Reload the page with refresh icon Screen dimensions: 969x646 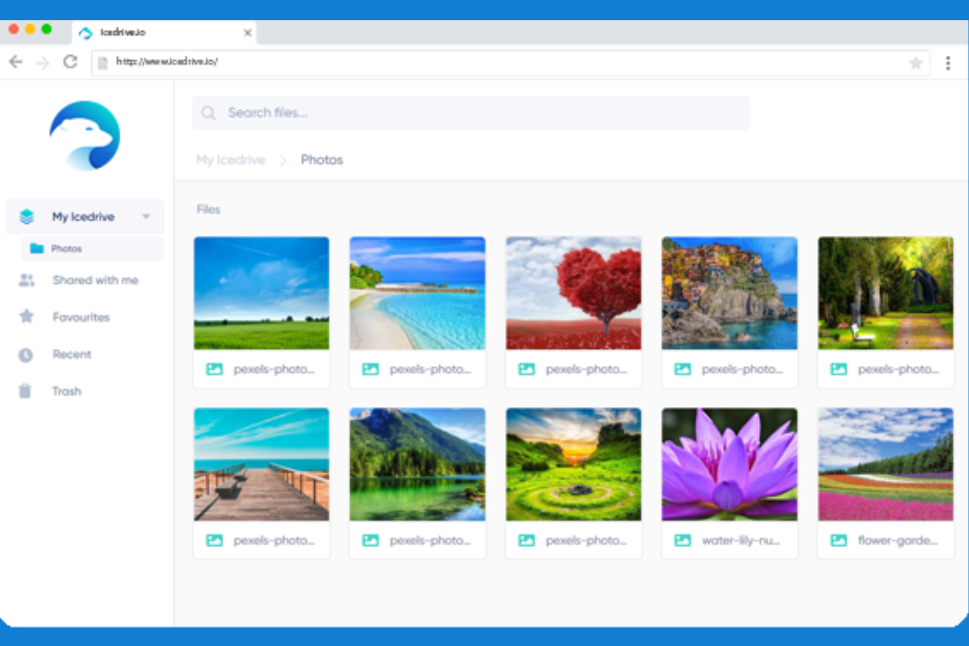click(x=70, y=62)
